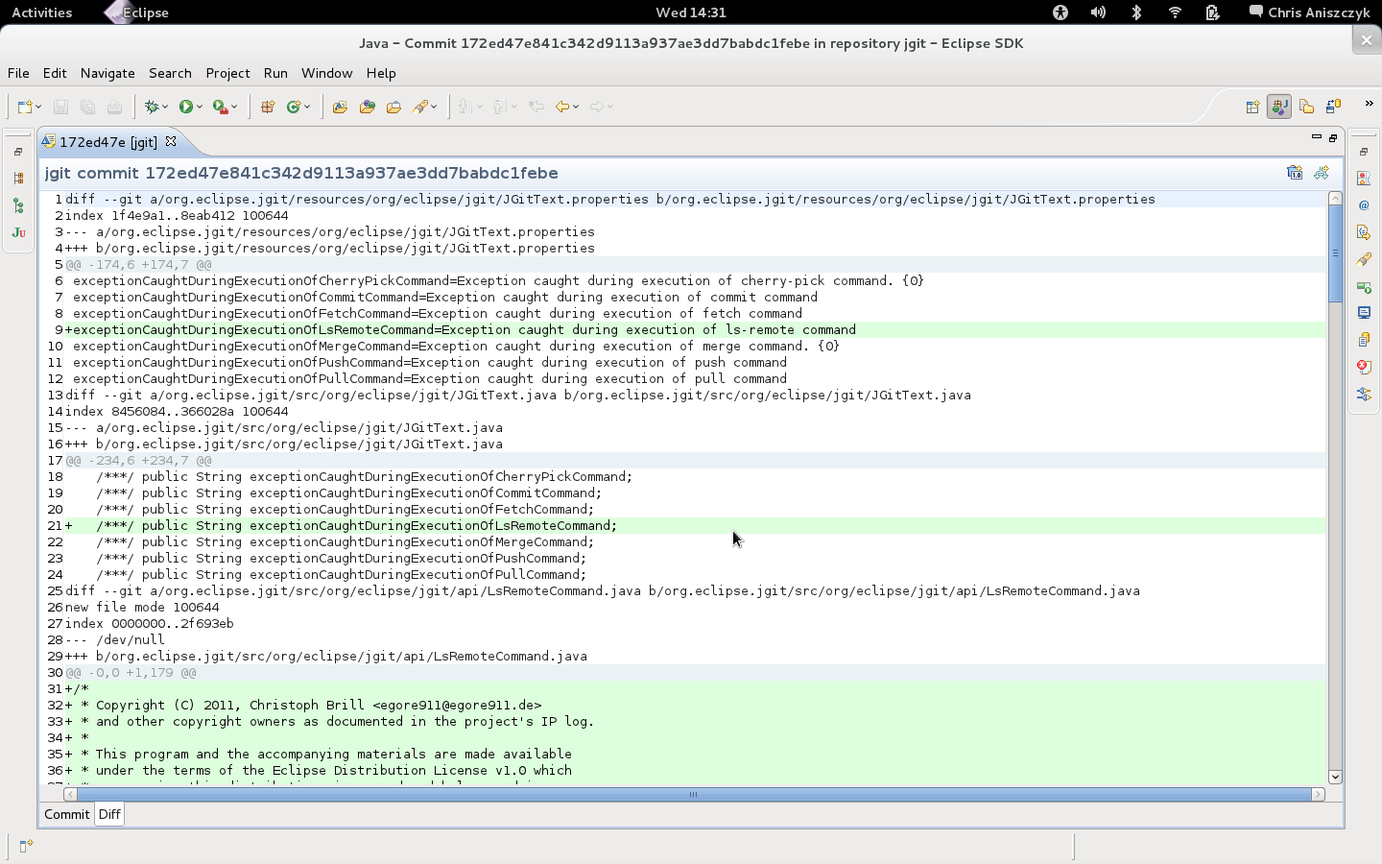Viewport: 1382px width, 864px height.
Task: Open the Error Log view icon
Action: tap(1364, 367)
